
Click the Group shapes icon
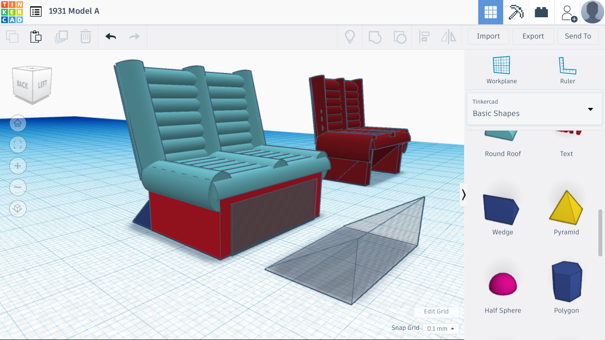click(375, 36)
